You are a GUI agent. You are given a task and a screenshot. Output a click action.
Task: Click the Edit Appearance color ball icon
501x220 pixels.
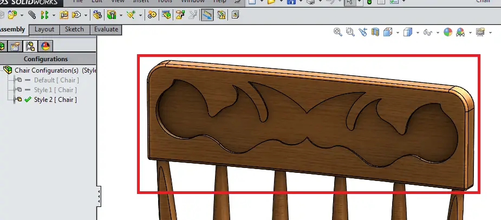(x=448, y=31)
